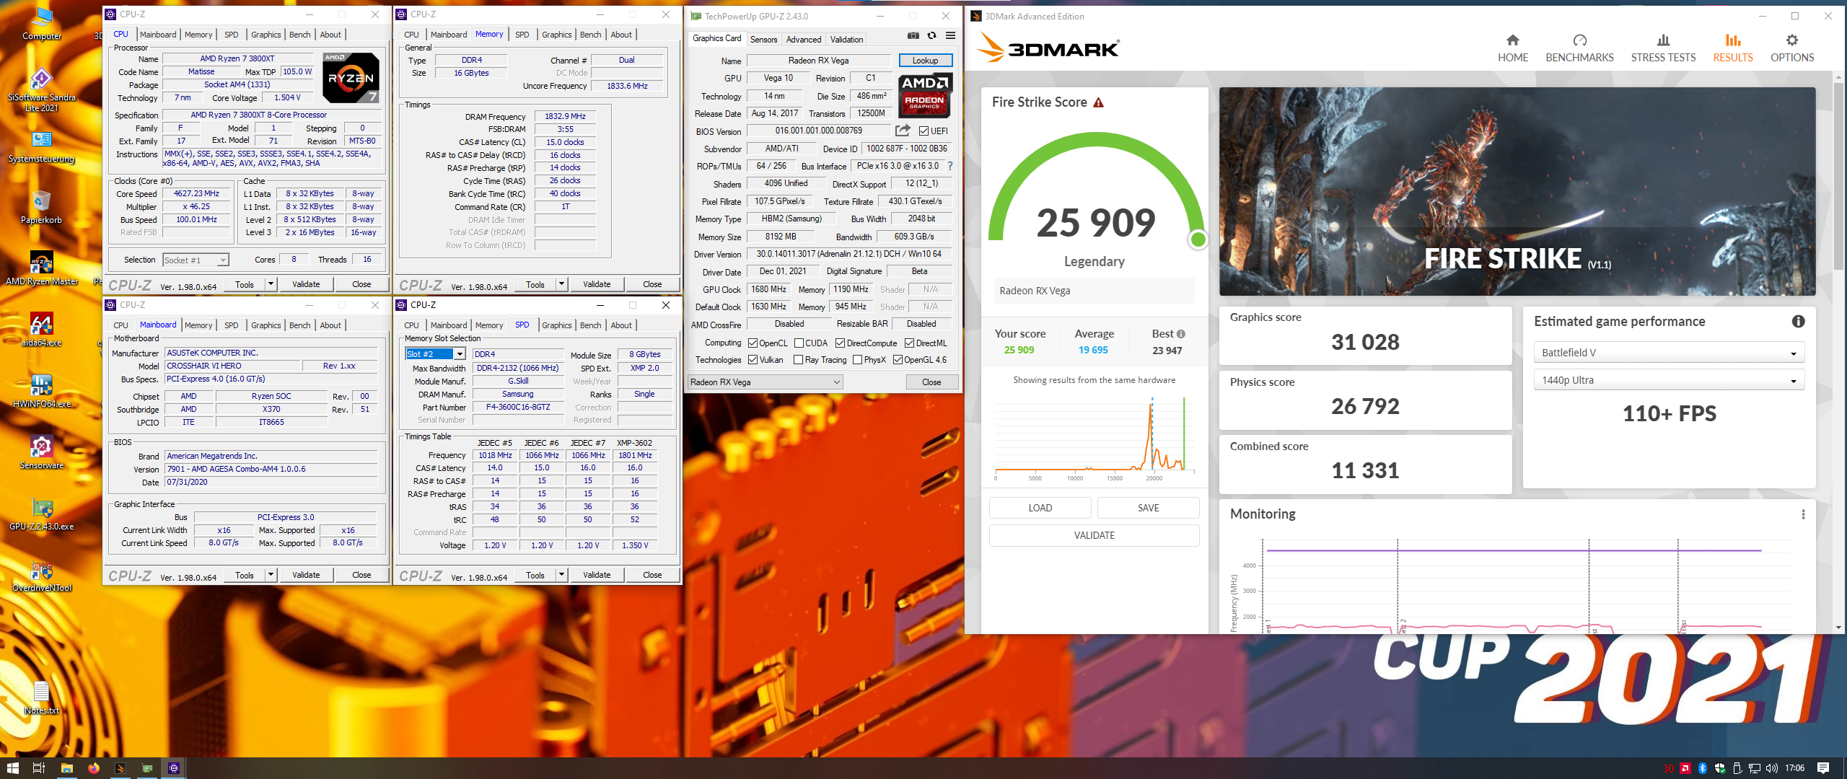
Task: Open the GPU-Z hamburger menu
Action: (950, 35)
